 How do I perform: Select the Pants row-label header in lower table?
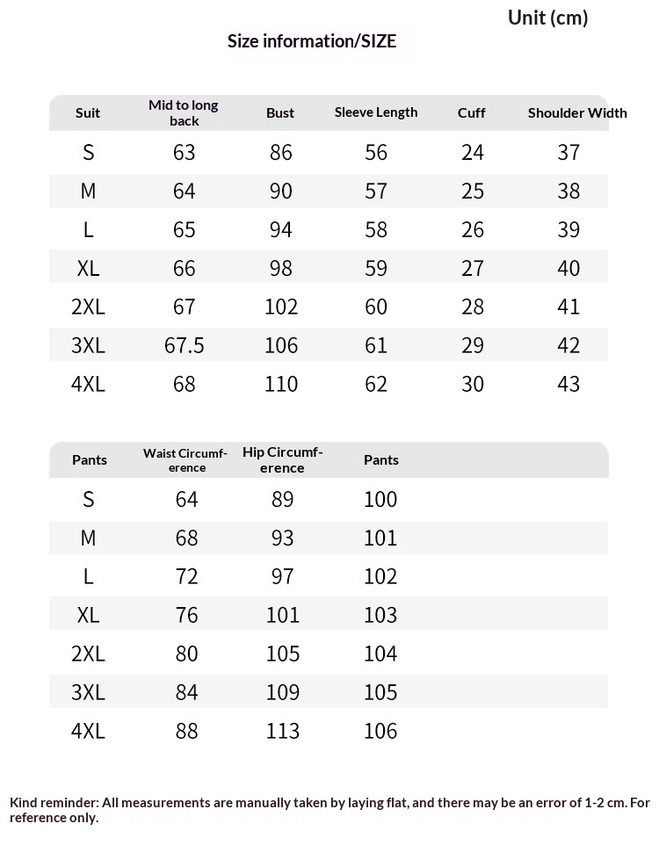pyautogui.click(x=90, y=460)
